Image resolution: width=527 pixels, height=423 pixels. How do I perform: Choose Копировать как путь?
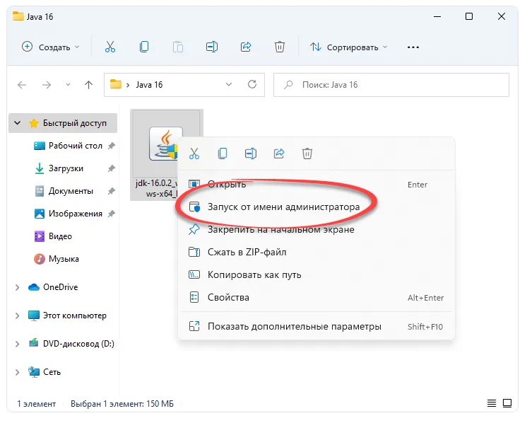[316, 274]
